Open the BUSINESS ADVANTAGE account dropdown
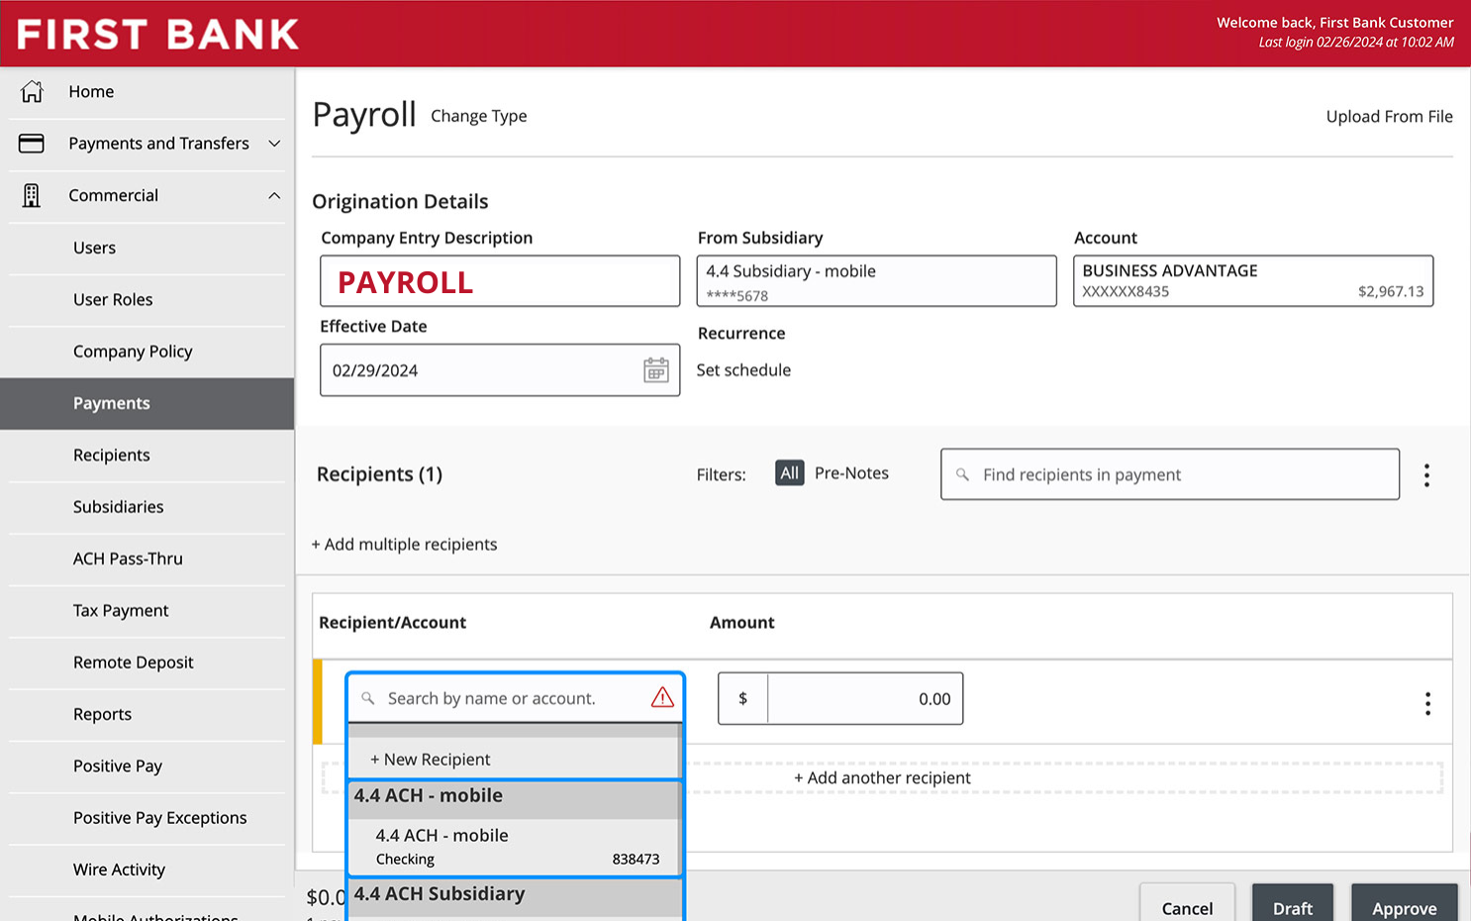The image size is (1471, 921). 1253,281
